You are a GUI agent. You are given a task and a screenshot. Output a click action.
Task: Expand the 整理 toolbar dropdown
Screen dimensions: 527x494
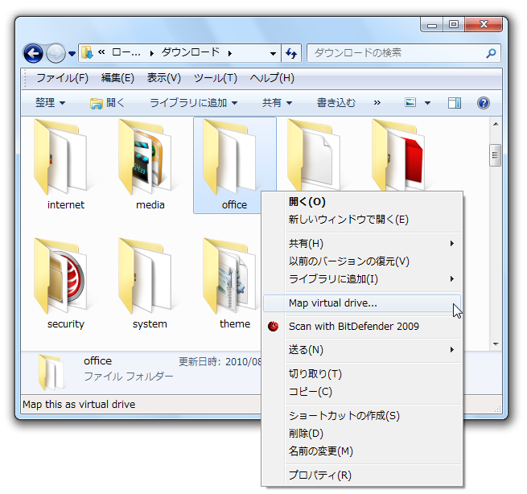click(50, 102)
